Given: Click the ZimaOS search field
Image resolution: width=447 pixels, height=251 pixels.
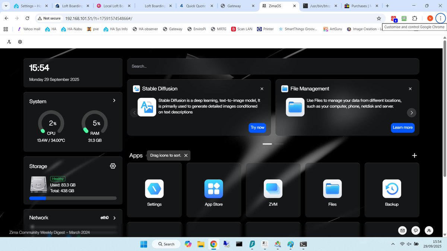Looking at the screenshot, I should coord(273,66).
